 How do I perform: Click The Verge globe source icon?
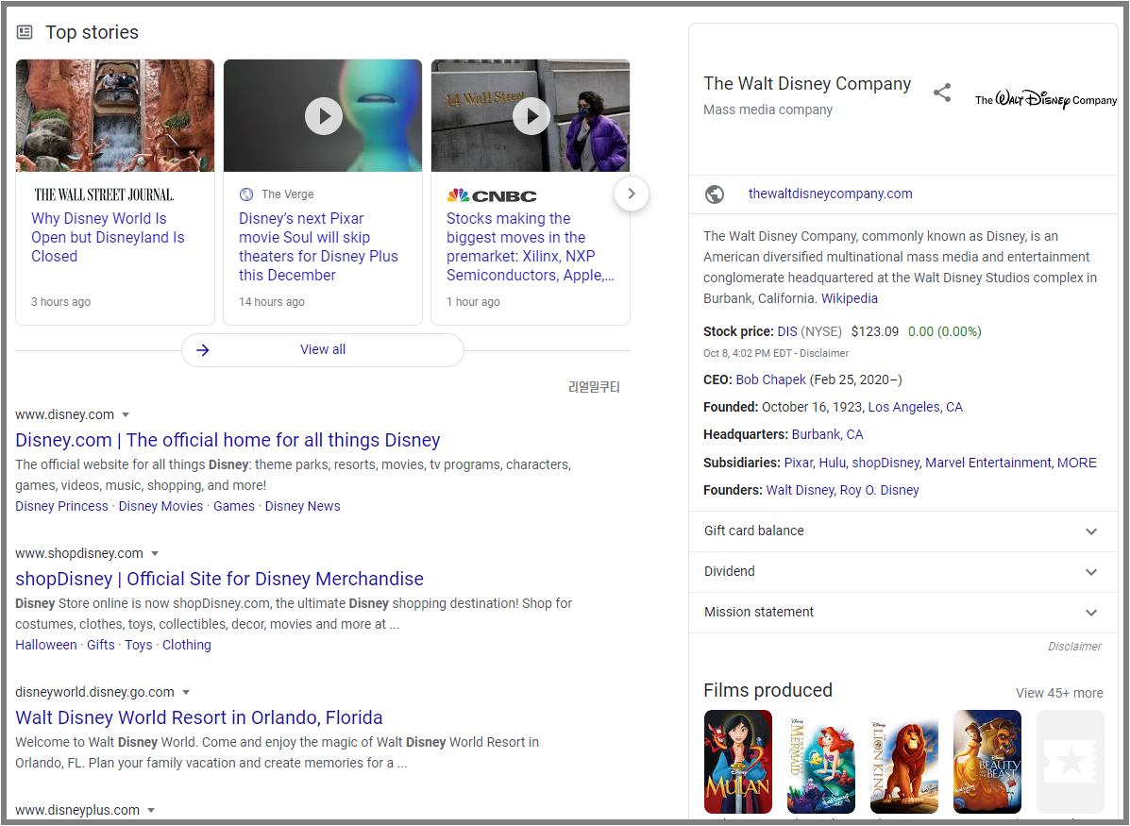coord(246,194)
